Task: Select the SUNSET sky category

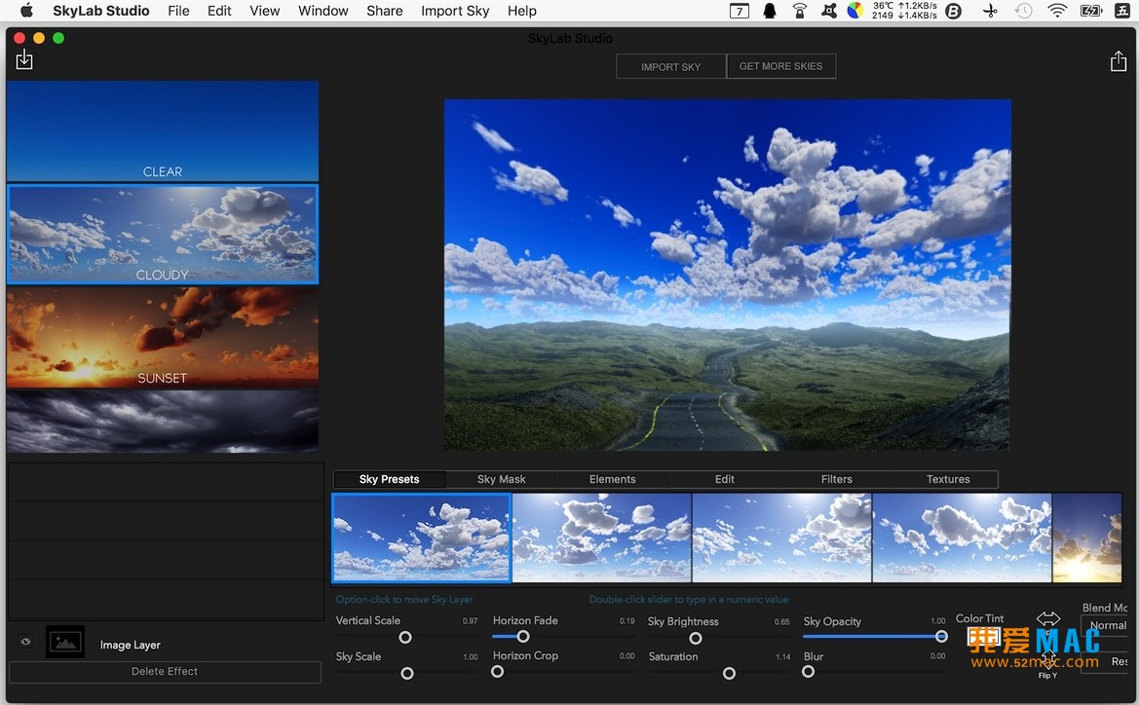Action: pyautogui.click(x=163, y=337)
